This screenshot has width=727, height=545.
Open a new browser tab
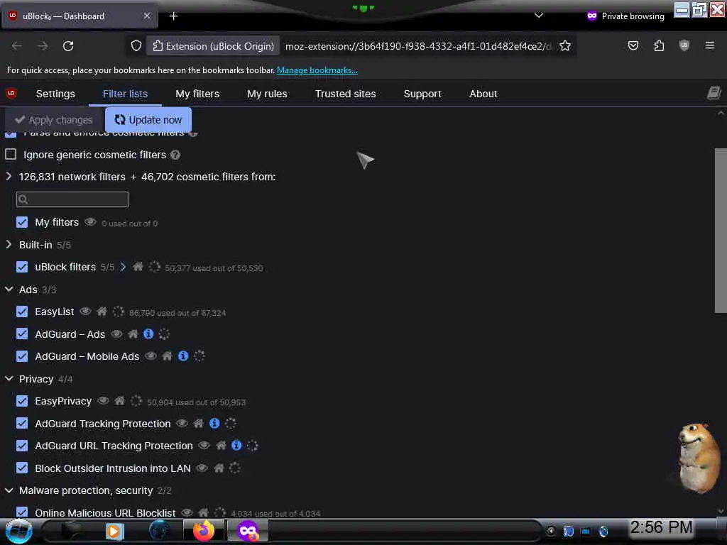pyautogui.click(x=173, y=16)
